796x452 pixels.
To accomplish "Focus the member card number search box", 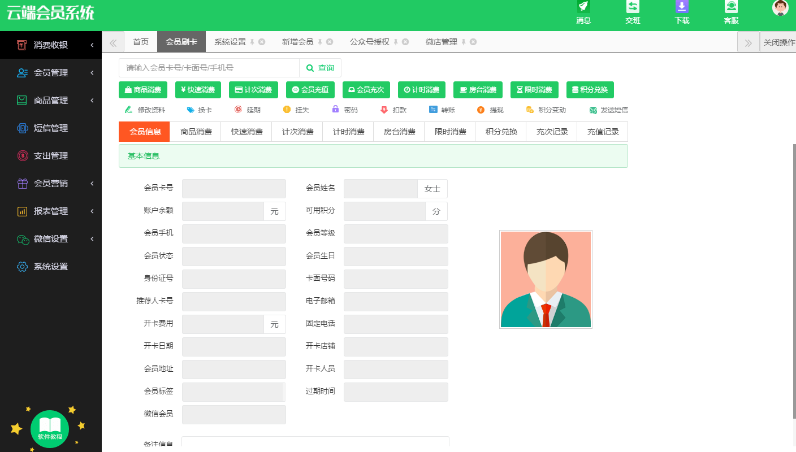I will pyautogui.click(x=209, y=68).
